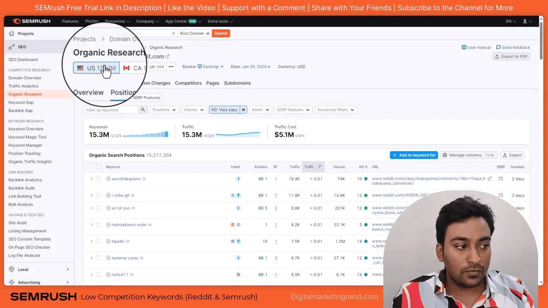This screenshot has height=308, width=548.
Task: Tick the checkbox for the fapello keyword row
Action: coord(98,241)
